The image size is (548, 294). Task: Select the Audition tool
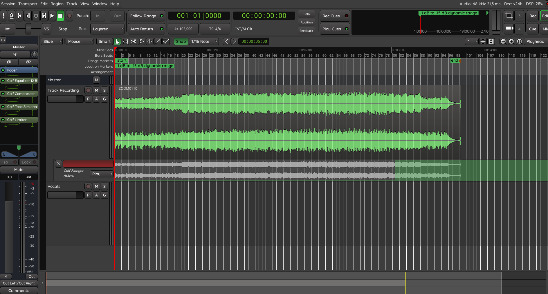142,41
